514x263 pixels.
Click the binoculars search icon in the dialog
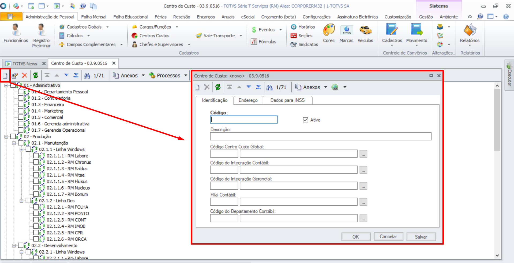269,87
